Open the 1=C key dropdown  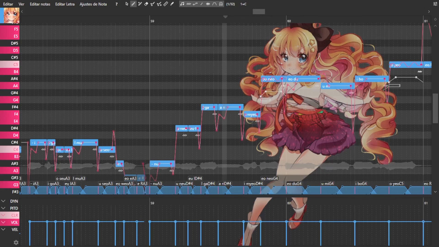coord(243,4)
